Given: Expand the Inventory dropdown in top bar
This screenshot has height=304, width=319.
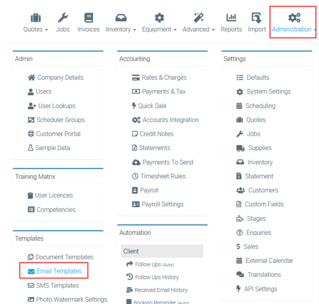Looking at the screenshot, I should [x=121, y=29].
